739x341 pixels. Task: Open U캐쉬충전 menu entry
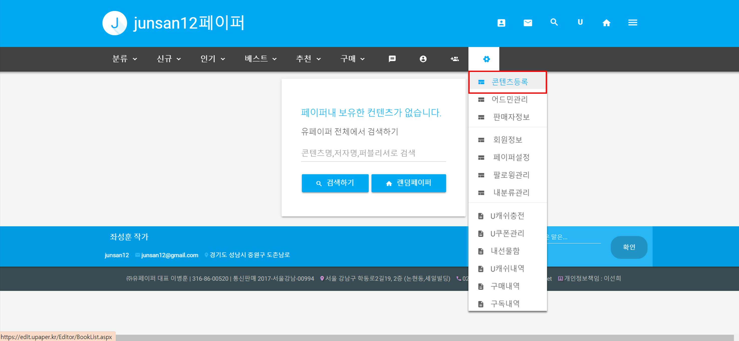click(x=507, y=216)
